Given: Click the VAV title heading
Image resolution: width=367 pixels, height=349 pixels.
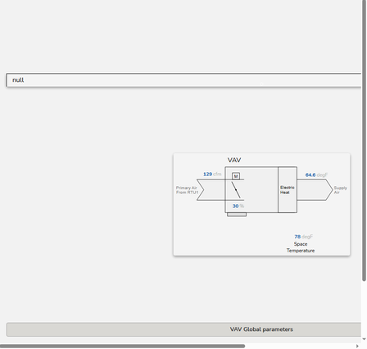Looking at the screenshot, I should pyautogui.click(x=234, y=160).
